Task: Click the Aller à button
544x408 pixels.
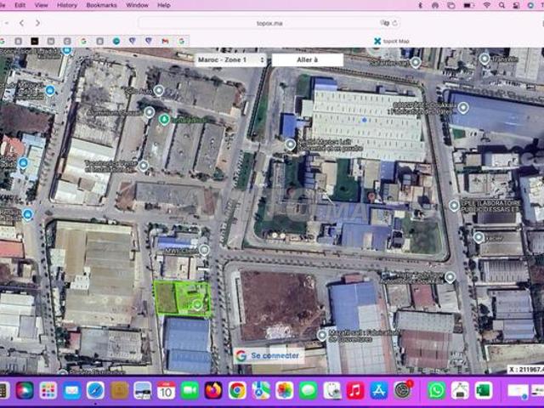Action: pyautogui.click(x=308, y=60)
